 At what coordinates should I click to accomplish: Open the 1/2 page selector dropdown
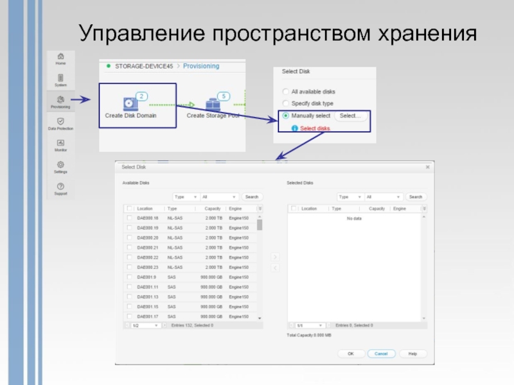pos(145,325)
